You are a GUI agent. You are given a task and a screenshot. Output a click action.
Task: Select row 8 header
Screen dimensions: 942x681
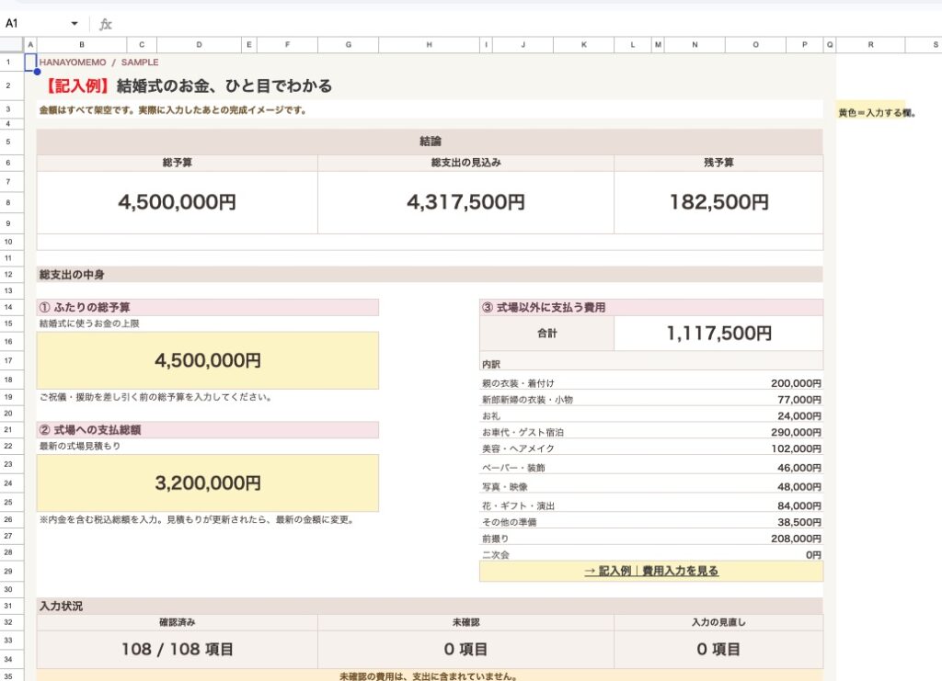point(8,203)
